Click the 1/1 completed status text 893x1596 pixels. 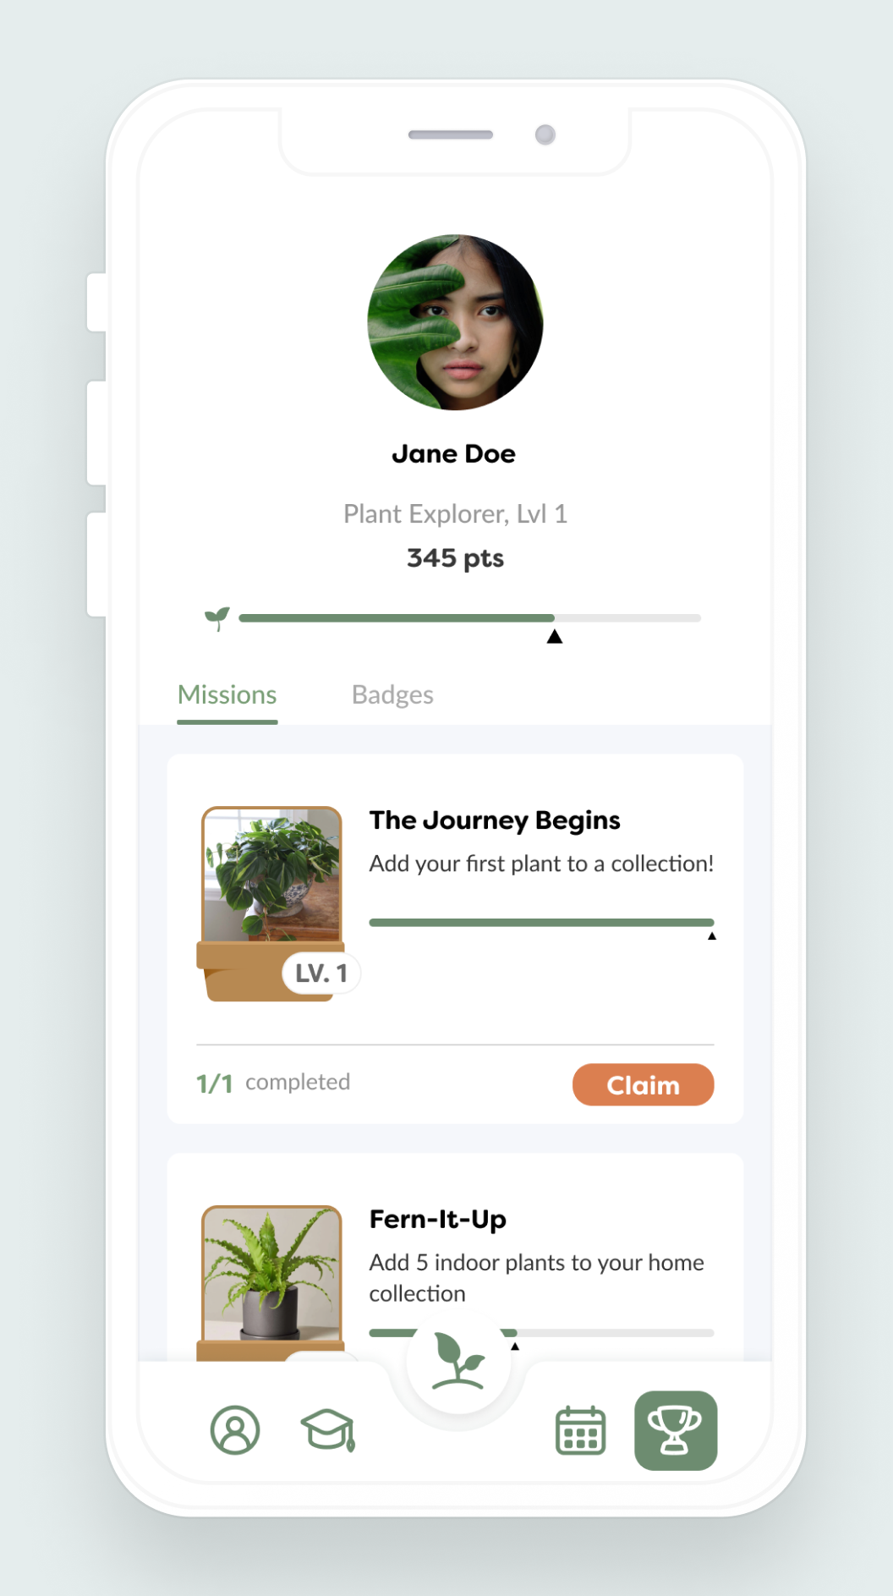tap(273, 1083)
